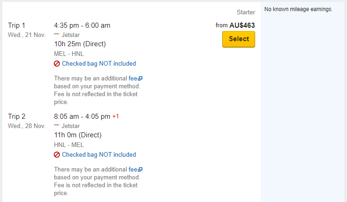Open the fee link under Trip 2
The height and width of the screenshot is (202, 347).
coord(133,170)
